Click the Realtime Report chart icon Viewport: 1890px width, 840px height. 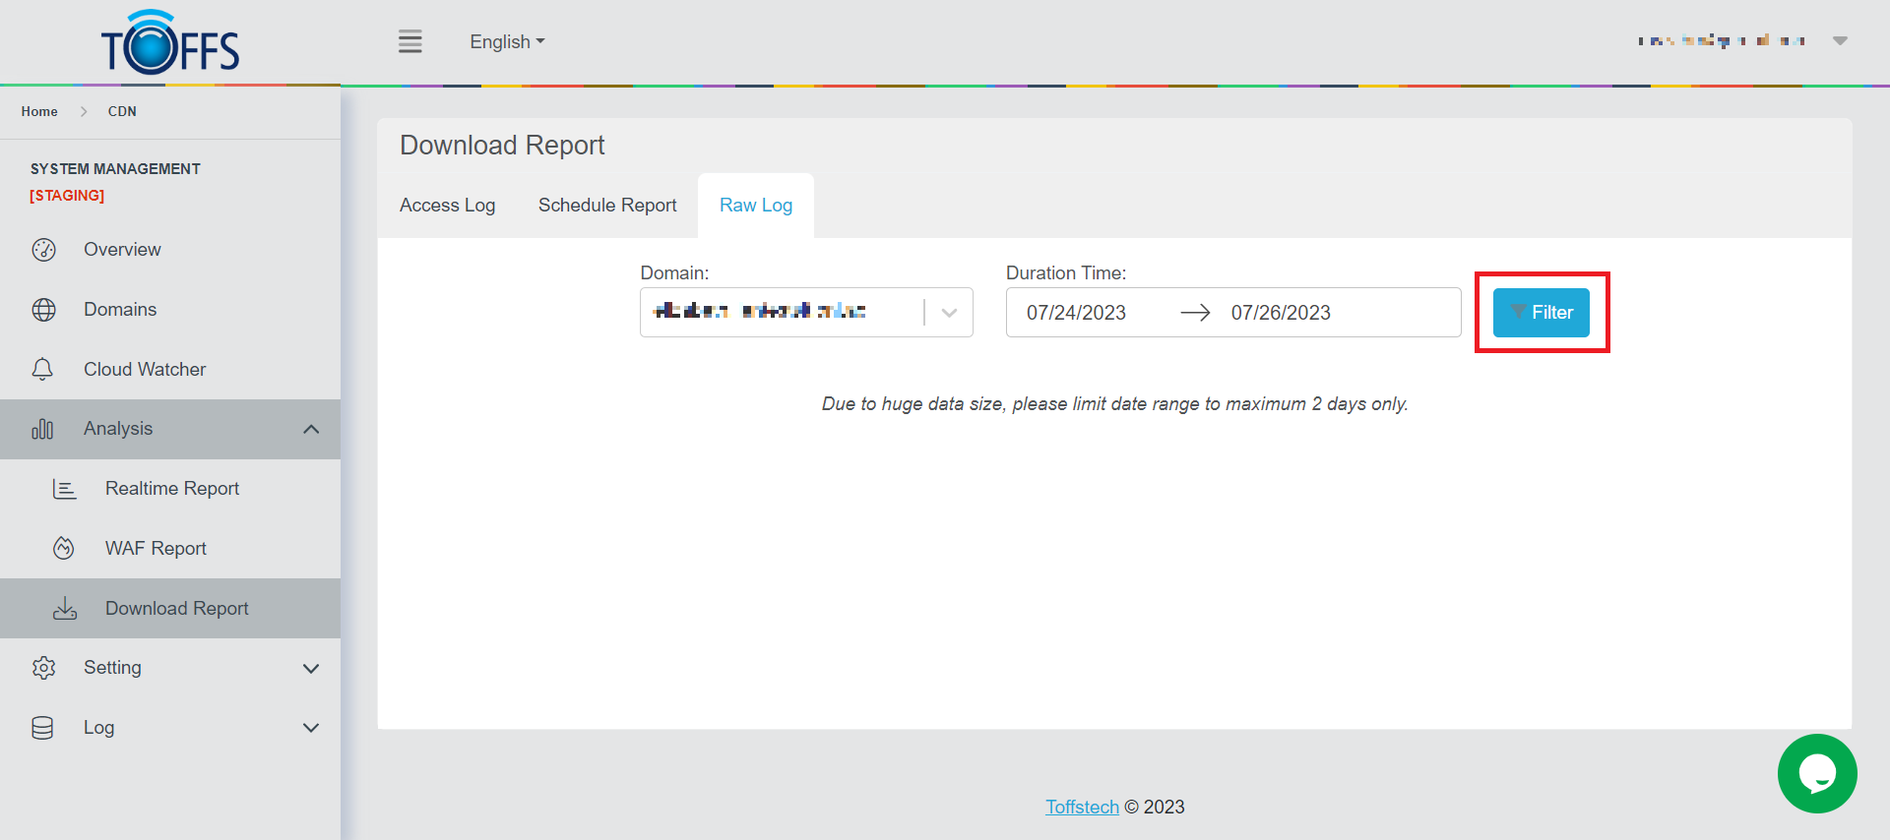[64, 489]
